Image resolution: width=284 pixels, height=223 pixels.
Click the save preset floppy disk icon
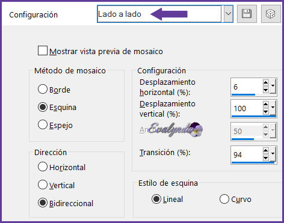(x=247, y=14)
